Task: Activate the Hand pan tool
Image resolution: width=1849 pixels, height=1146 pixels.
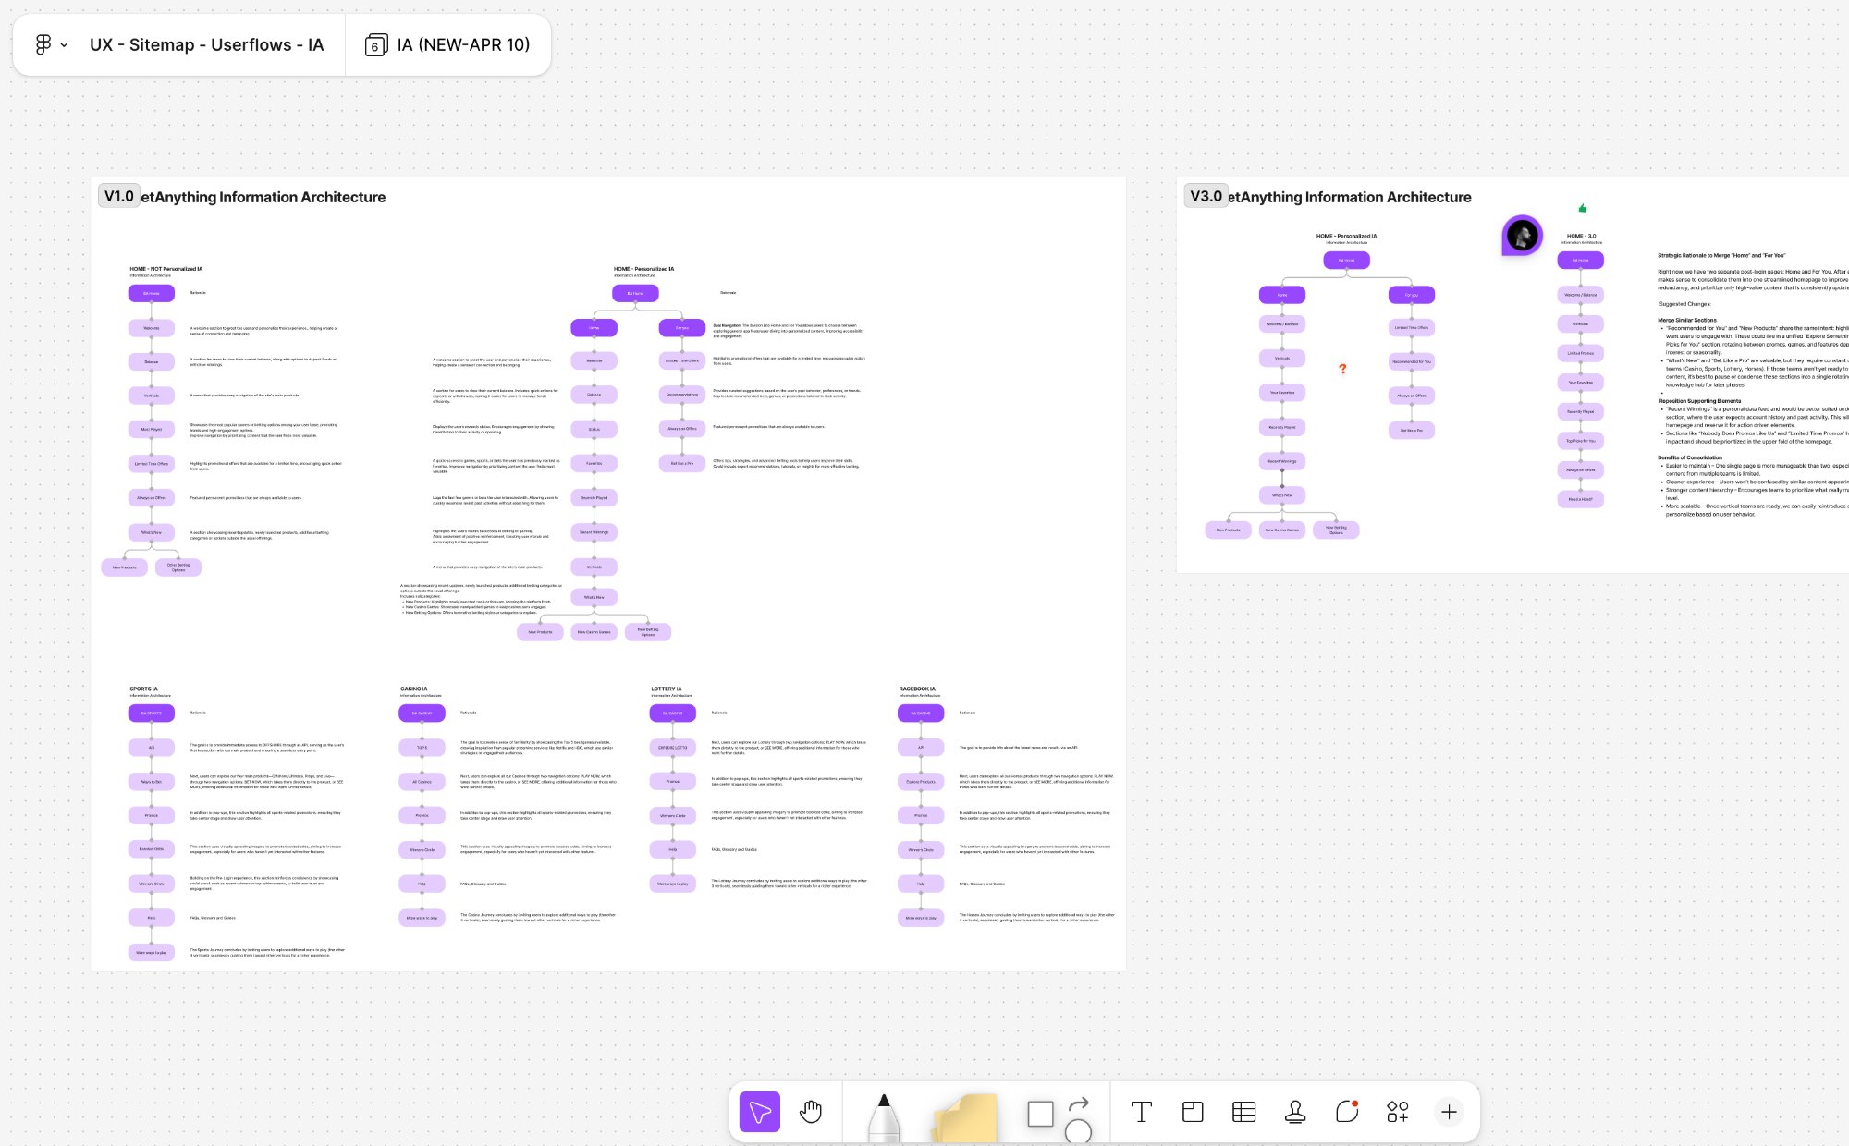Action: pyautogui.click(x=811, y=1112)
